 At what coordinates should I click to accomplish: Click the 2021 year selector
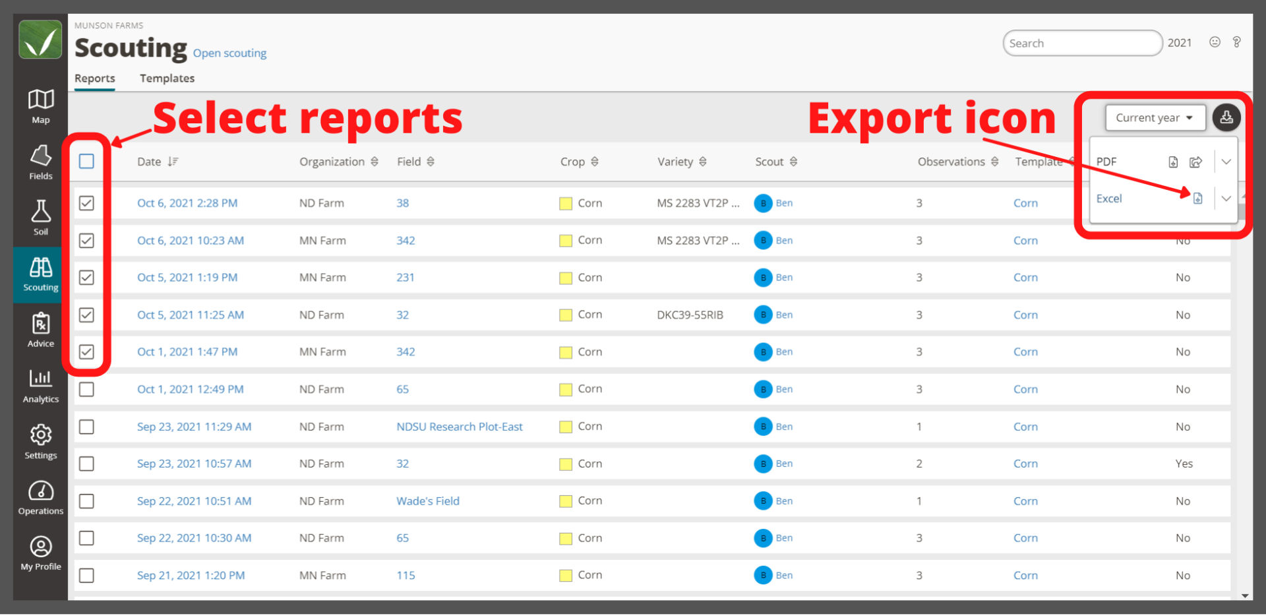pyautogui.click(x=1180, y=43)
